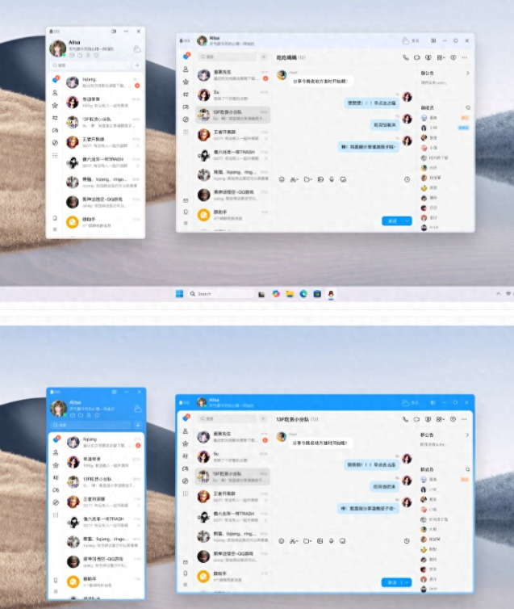Click Alisa avatar in white compact window

pos(58,48)
